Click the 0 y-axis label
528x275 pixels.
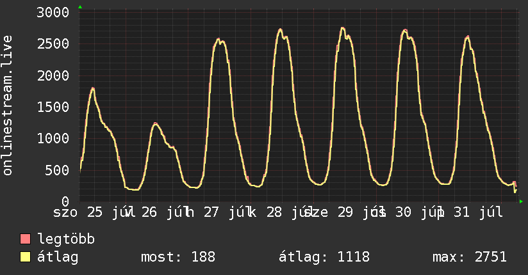click(x=65, y=201)
